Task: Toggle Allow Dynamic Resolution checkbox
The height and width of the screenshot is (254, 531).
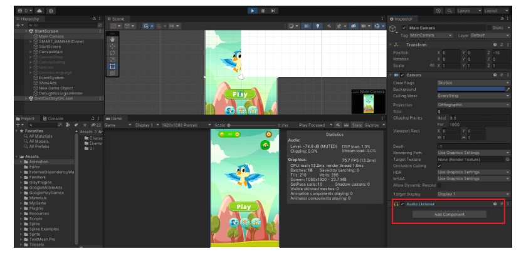Action: [x=439, y=185]
